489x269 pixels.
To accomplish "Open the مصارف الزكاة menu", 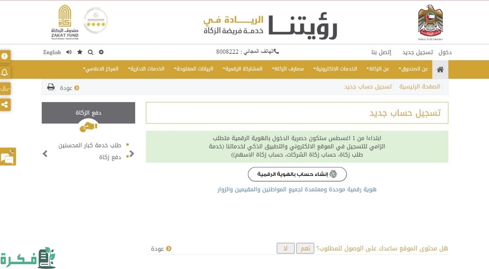I will point(288,69).
